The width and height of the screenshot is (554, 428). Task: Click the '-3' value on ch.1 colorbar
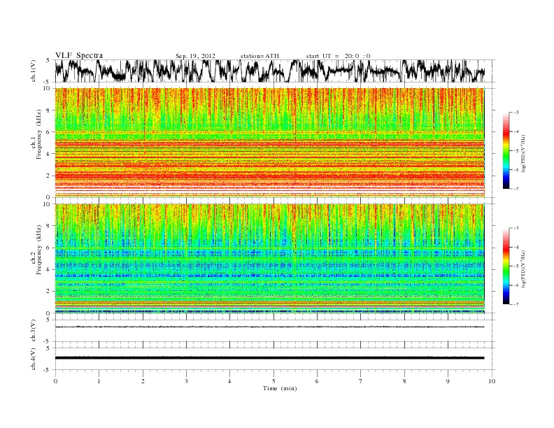(516, 113)
